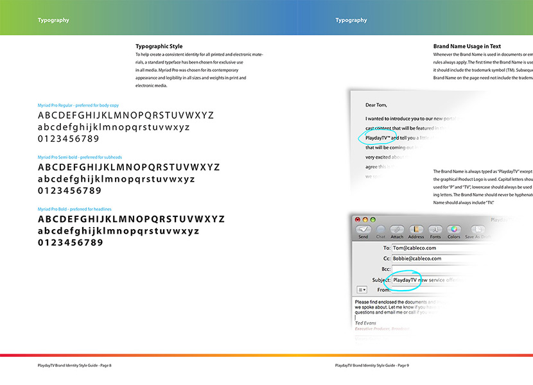Click the 'Typographic Style' heading
The height and width of the screenshot is (385, 533).
(x=159, y=46)
